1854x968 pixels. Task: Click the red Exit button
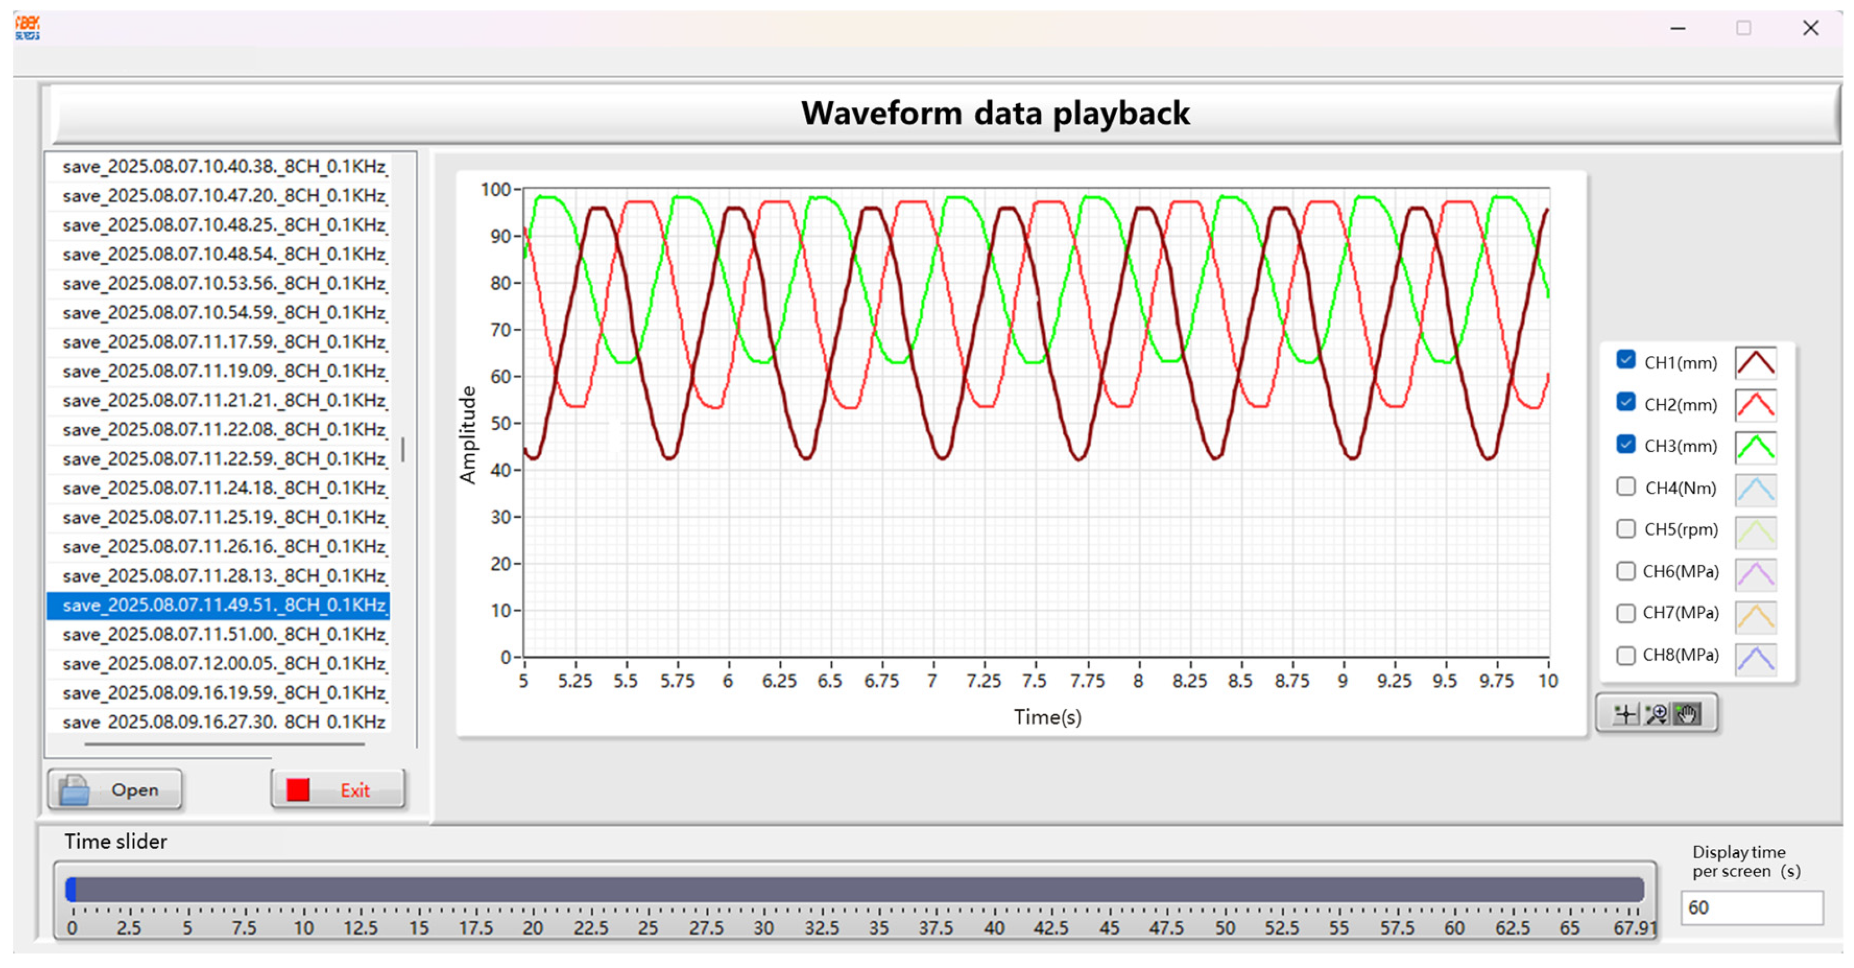338,789
